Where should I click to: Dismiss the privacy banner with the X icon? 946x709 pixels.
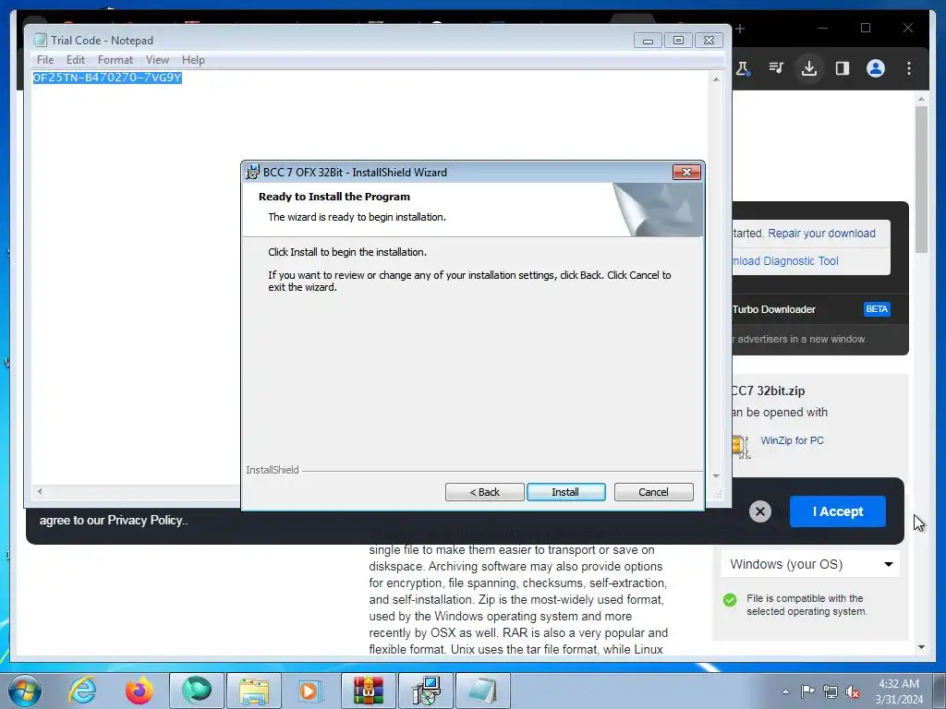[760, 511]
